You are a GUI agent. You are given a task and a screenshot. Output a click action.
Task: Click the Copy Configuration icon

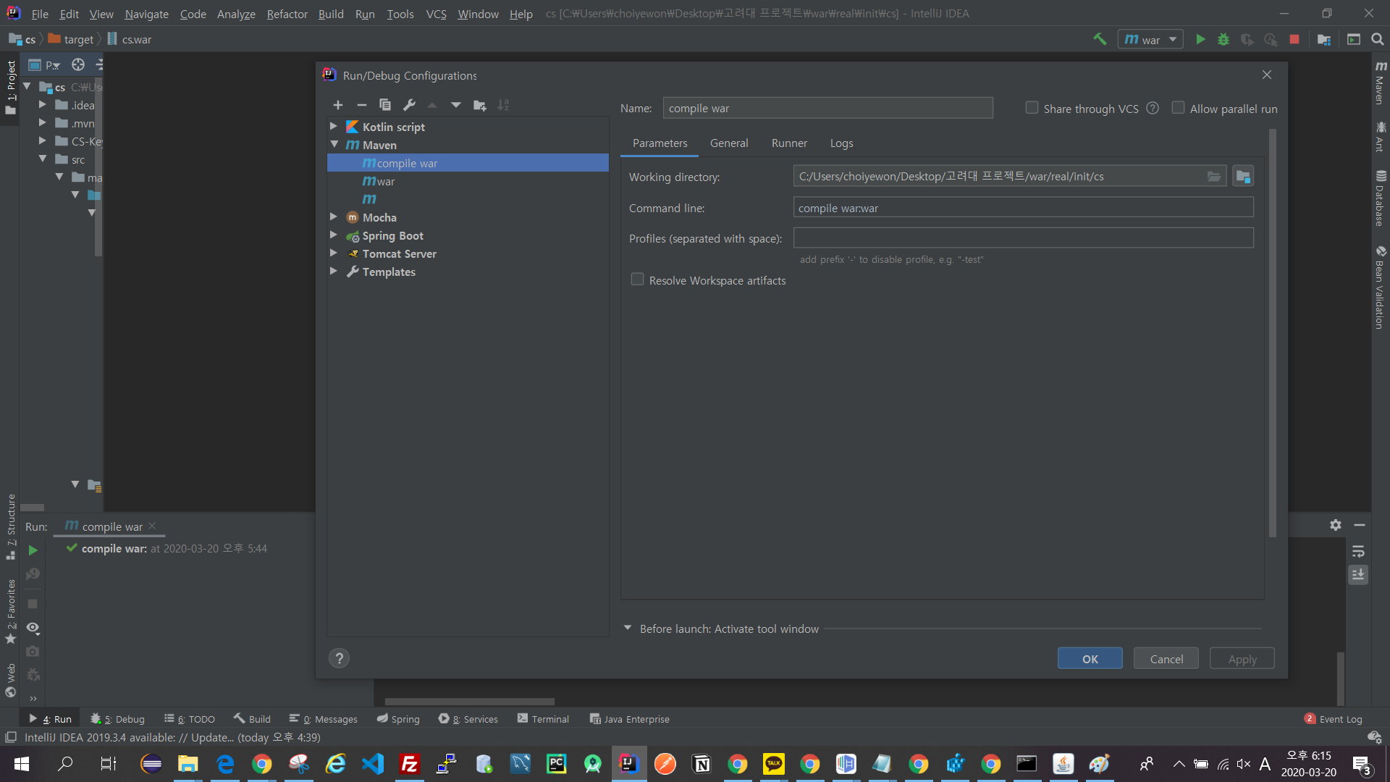click(385, 106)
